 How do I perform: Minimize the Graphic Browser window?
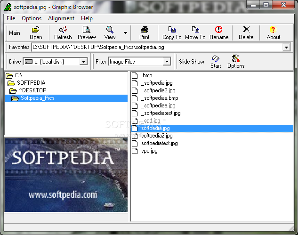click(x=253, y=5)
